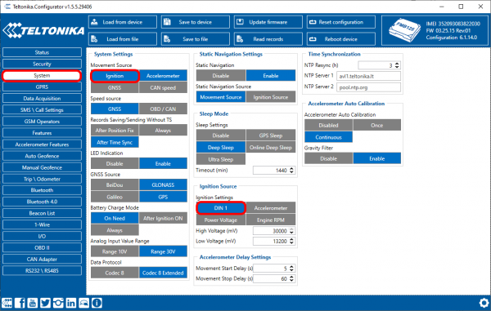
Task: Click Save to device
Action: [196, 22]
